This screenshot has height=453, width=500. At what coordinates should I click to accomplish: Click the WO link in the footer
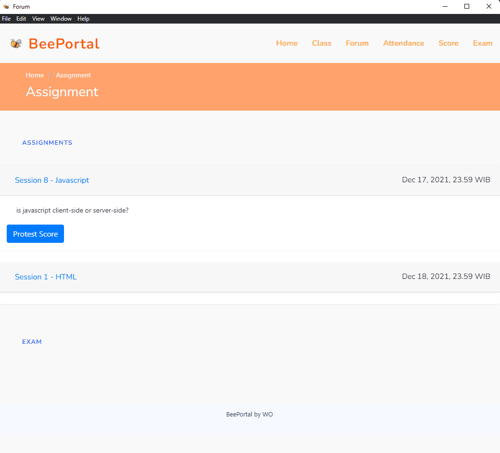[x=268, y=414]
